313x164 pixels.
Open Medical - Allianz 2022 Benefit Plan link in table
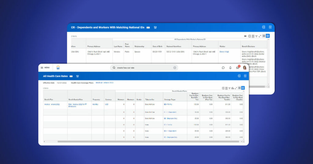coord(52,104)
